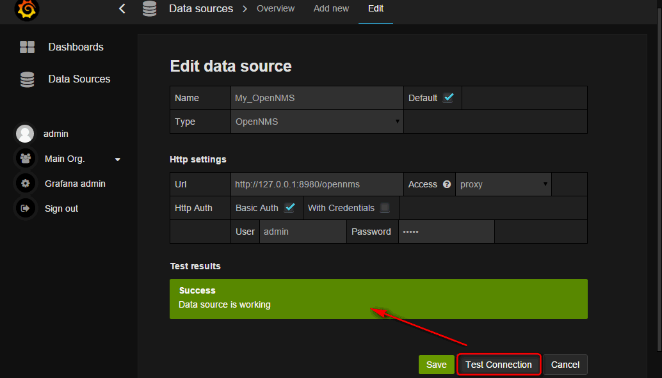Click the 'Success' text in test results
The height and width of the screenshot is (378, 662).
pyautogui.click(x=197, y=290)
